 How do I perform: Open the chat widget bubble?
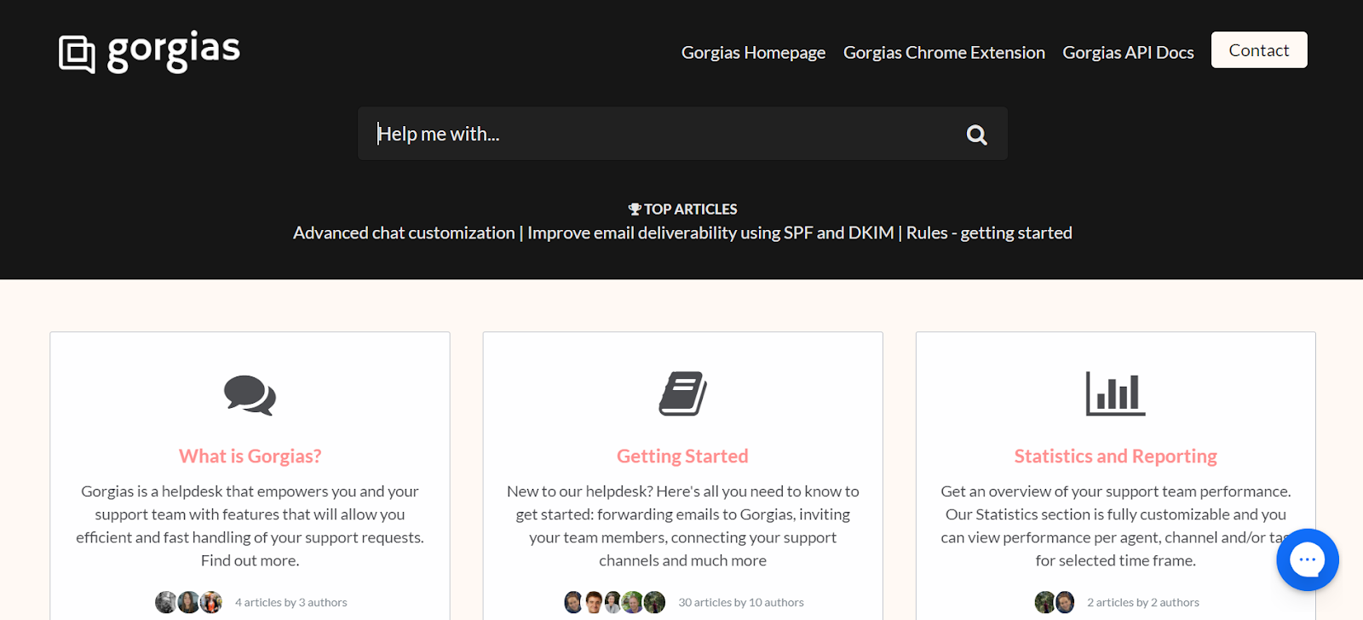(1308, 560)
